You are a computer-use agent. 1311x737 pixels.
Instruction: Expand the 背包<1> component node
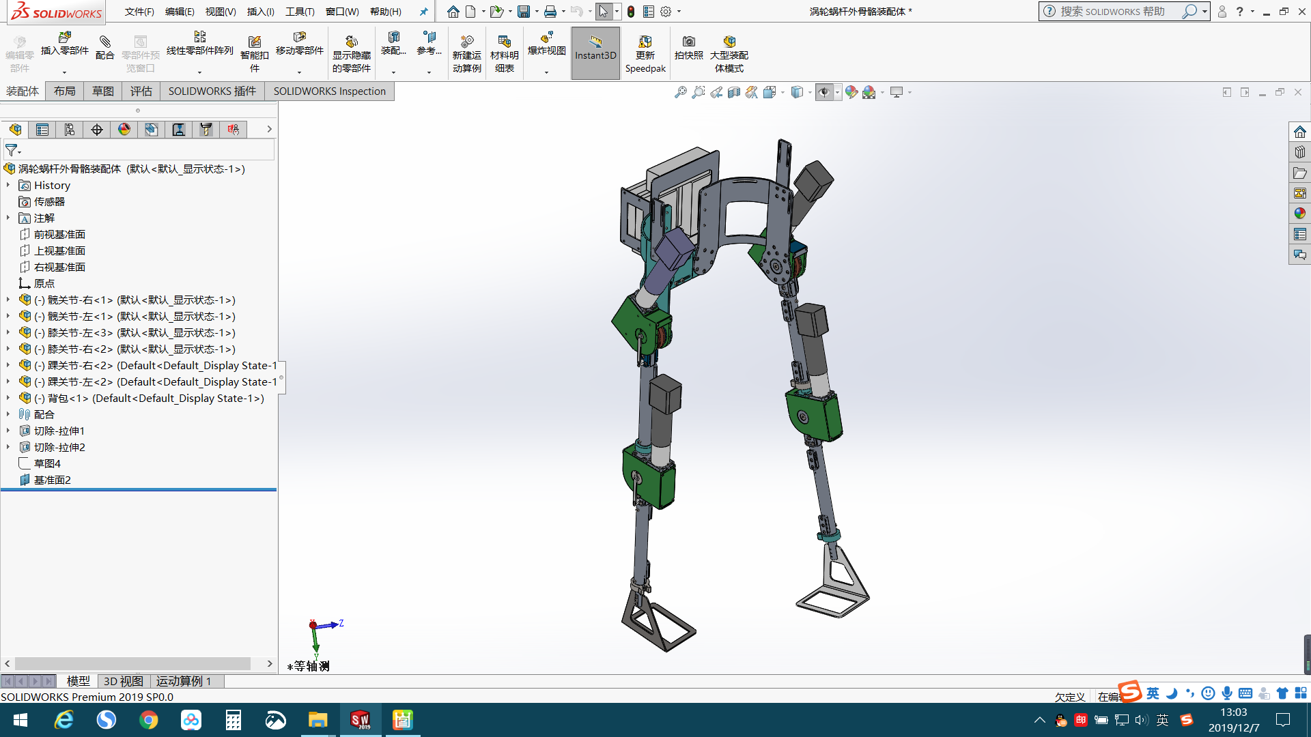pyautogui.click(x=8, y=399)
